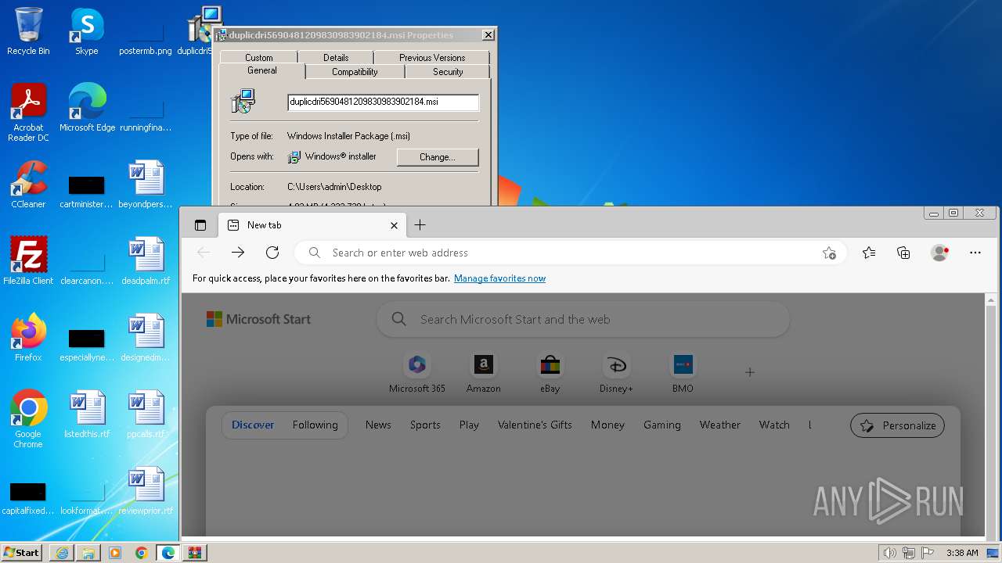Open Microsoft Edge desktop shortcut

pyautogui.click(x=87, y=108)
